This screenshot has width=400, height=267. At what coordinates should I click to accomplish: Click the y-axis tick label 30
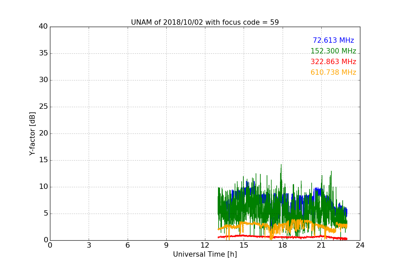point(43,80)
